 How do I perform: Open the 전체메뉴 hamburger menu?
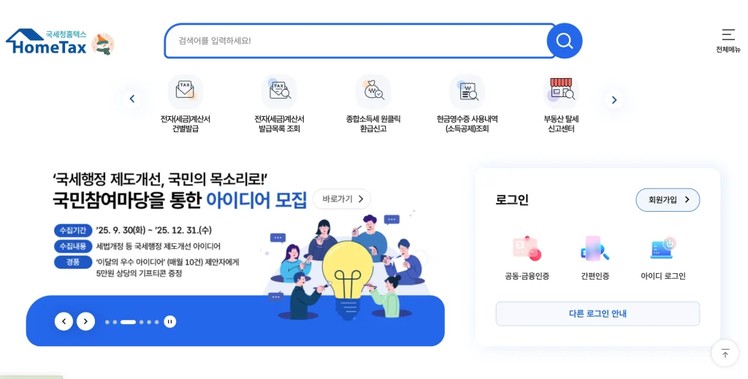coord(728,40)
